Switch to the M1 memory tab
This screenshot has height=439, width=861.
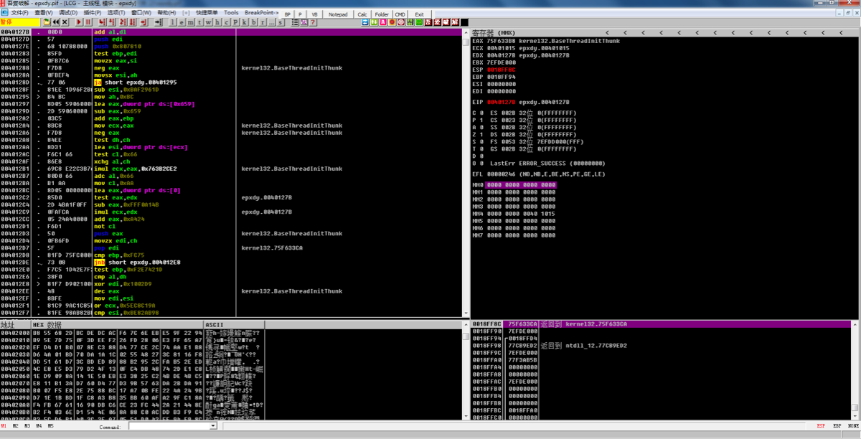tap(4, 426)
